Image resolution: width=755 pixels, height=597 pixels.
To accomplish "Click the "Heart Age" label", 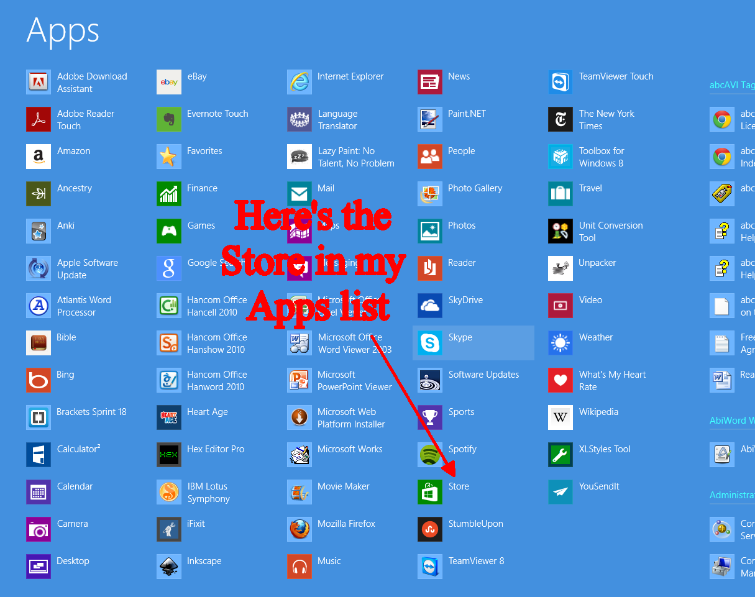I will (x=208, y=412).
